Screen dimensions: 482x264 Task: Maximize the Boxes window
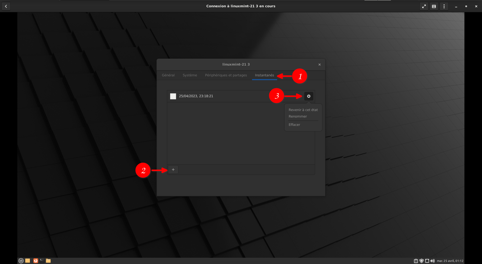pos(466,6)
